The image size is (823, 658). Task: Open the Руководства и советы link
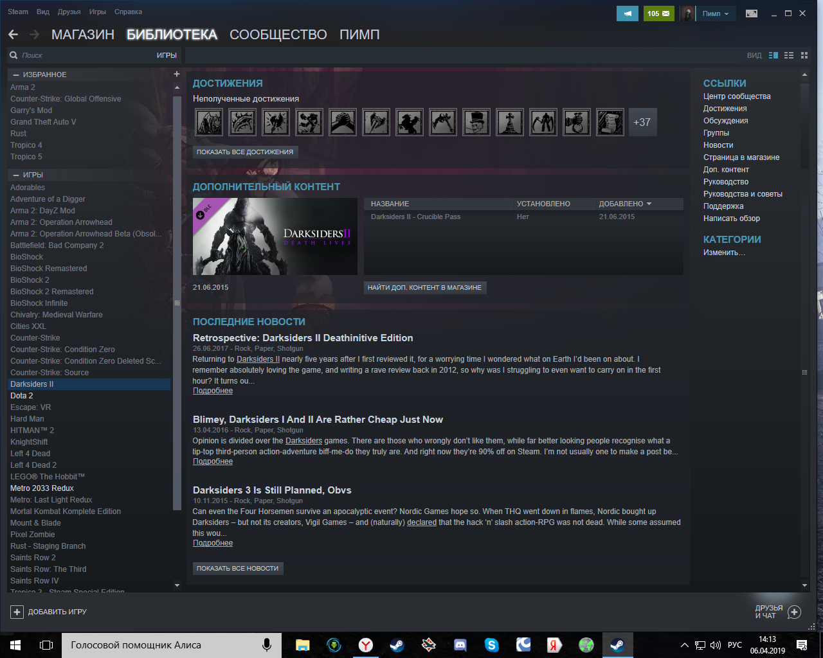click(743, 194)
